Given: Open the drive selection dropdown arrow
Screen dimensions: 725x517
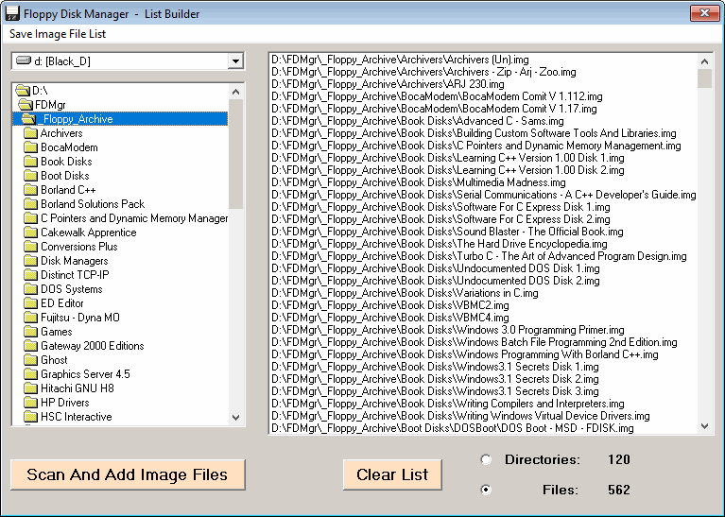Looking at the screenshot, I should point(235,61).
